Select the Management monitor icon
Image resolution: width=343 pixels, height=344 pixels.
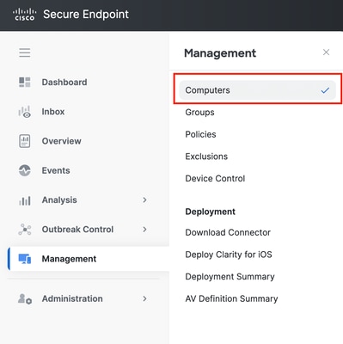25,259
